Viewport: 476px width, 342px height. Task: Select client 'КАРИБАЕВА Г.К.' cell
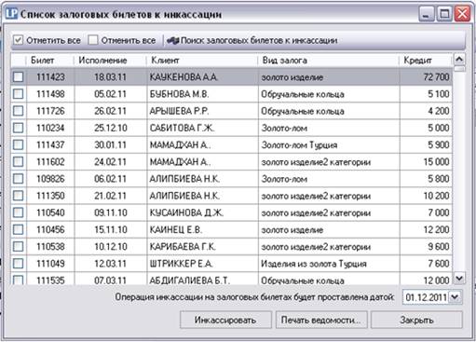[202, 246]
